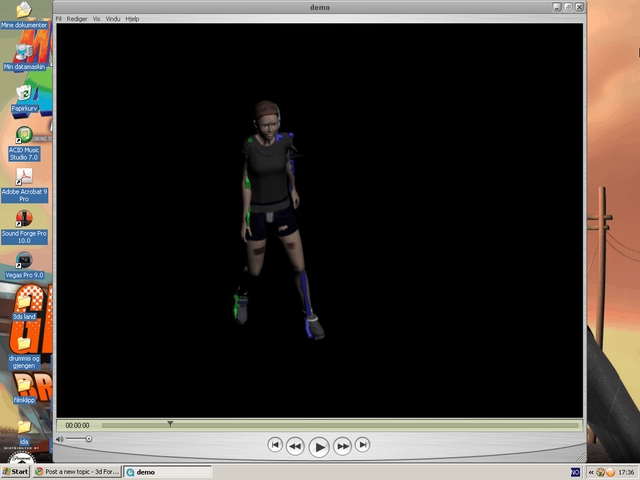Select the filmklipp folder

(x=24, y=390)
